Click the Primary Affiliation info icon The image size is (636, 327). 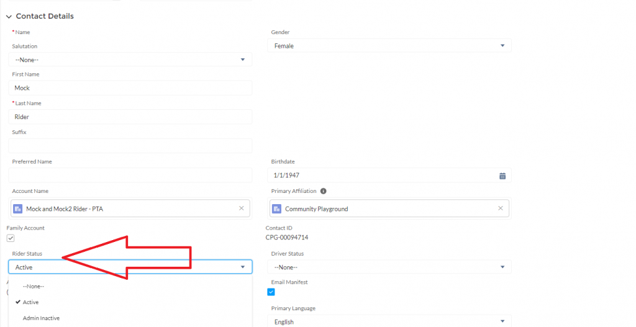(x=324, y=191)
